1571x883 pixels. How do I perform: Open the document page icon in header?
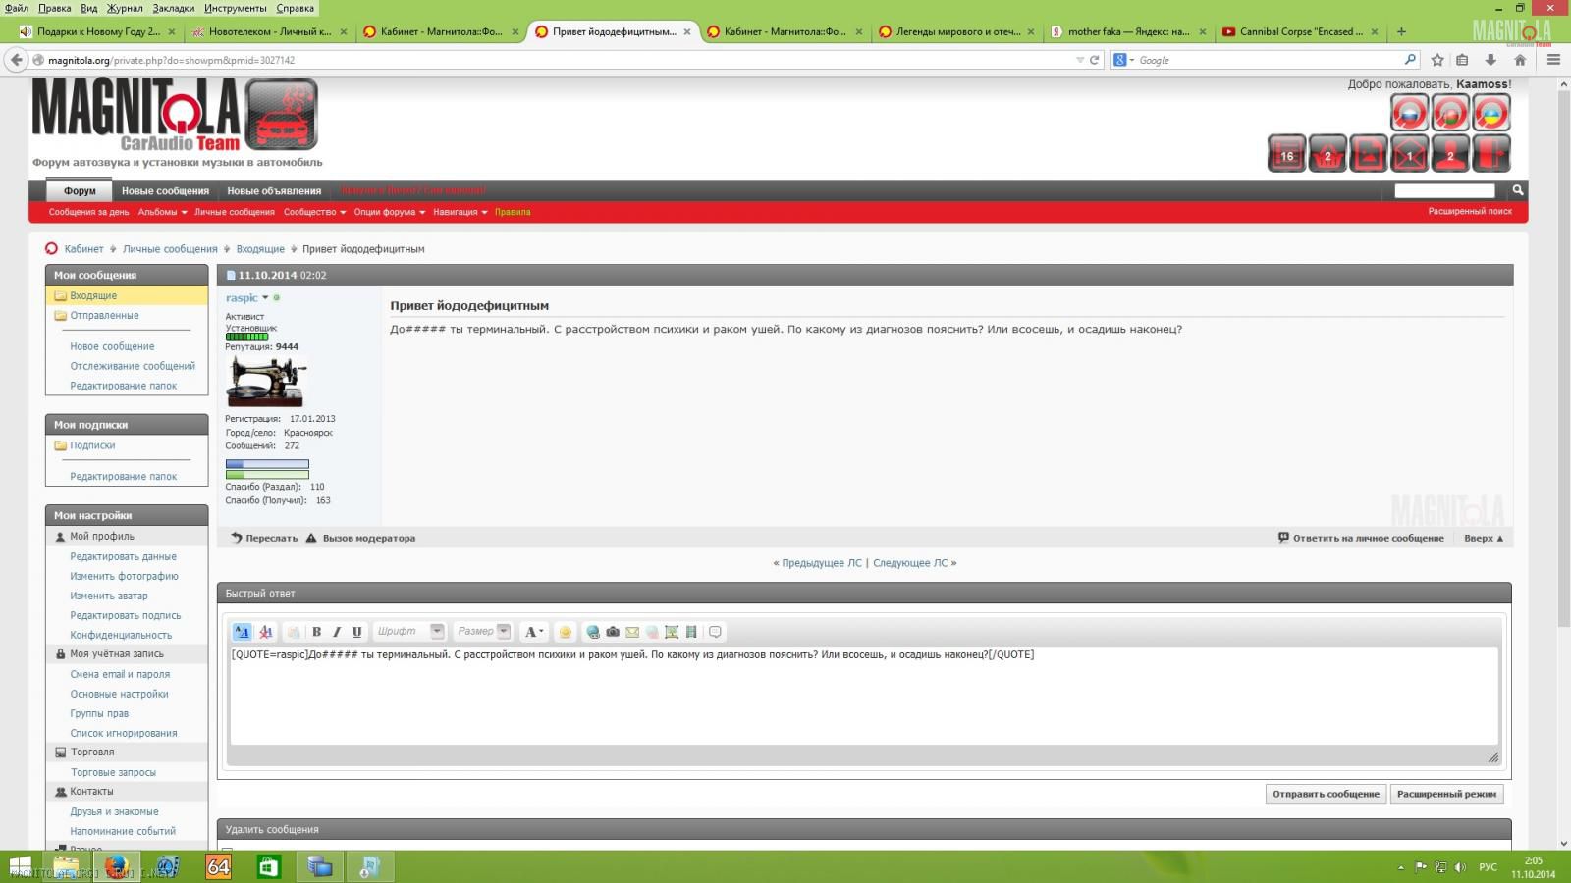[1368, 154]
